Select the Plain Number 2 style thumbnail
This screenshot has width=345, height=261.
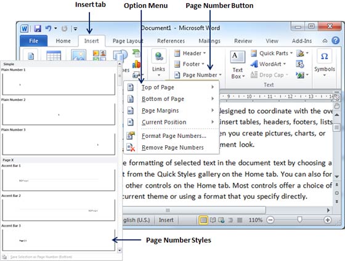pyautogui.click(x=59, y=114)
